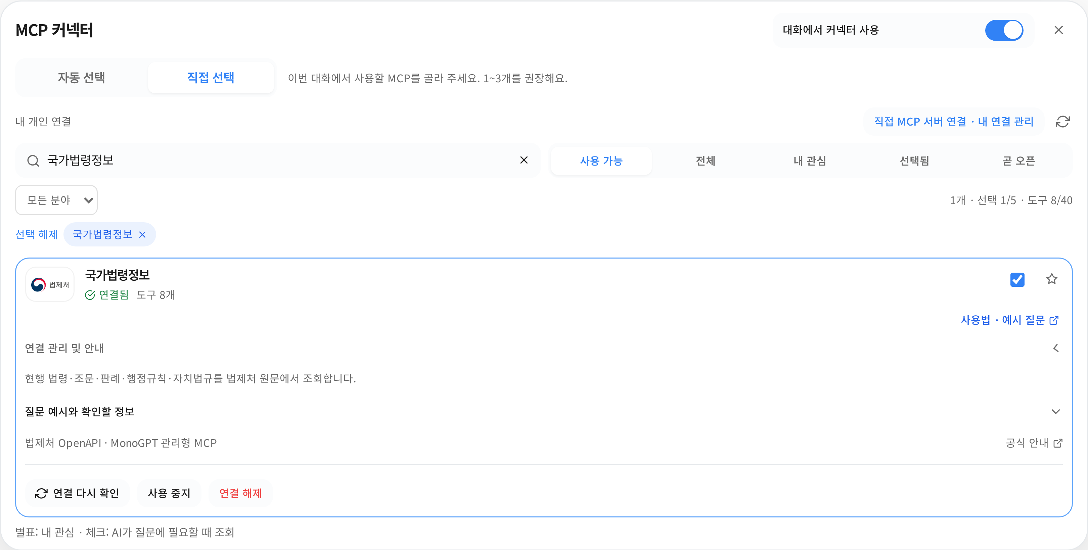Clear the search field with the X icon
Screen dimensions: 1088x550
(524, 160)
